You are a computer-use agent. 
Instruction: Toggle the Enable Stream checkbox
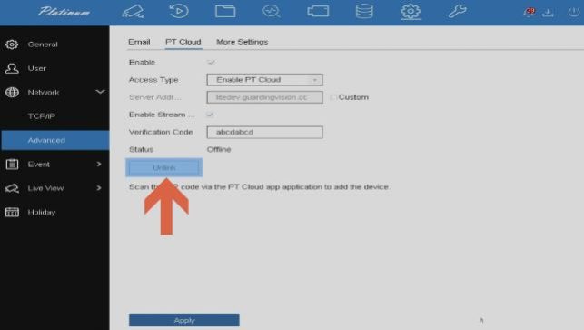[x=210, y=115]
